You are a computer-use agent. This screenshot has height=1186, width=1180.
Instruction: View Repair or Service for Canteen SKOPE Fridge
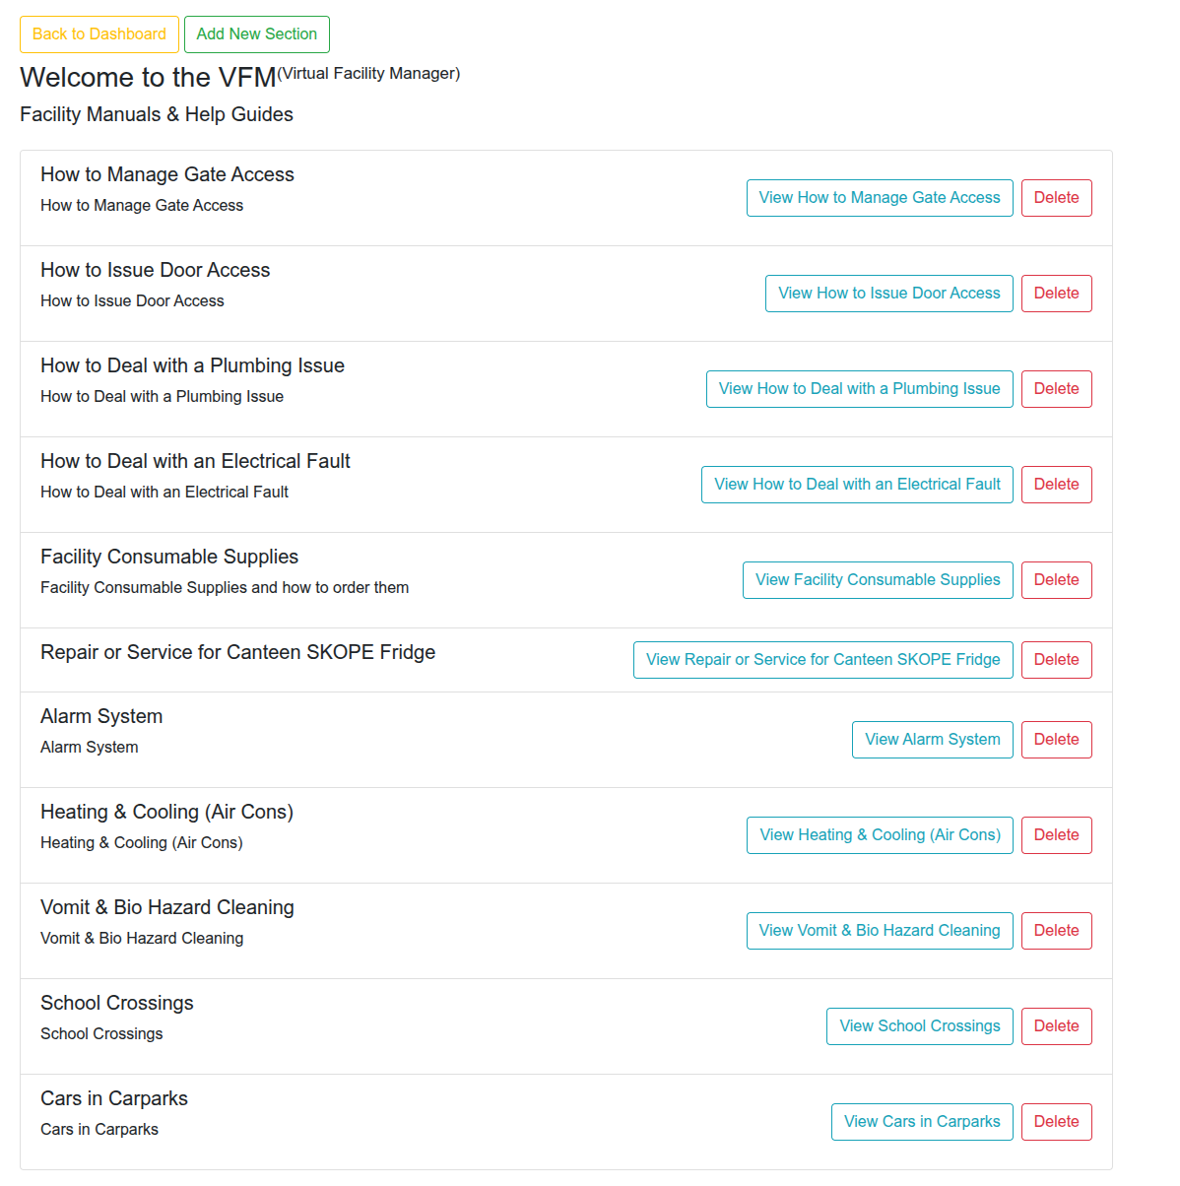click(x=823, y=660)
